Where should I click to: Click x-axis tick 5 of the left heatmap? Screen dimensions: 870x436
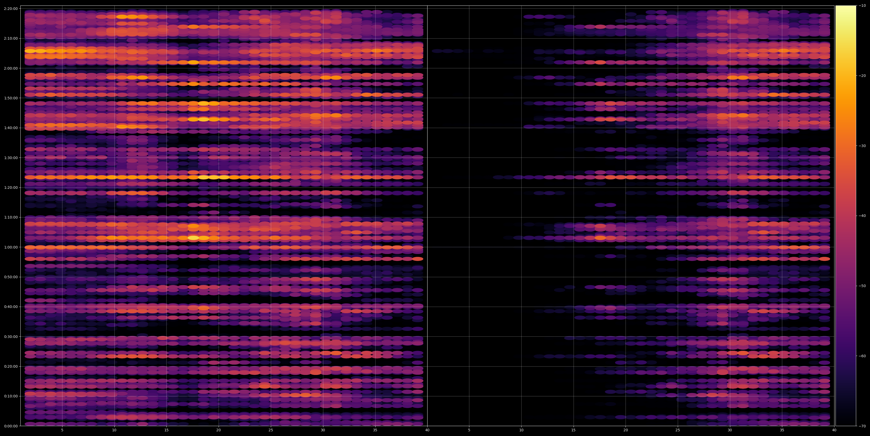tap(62, 430)
